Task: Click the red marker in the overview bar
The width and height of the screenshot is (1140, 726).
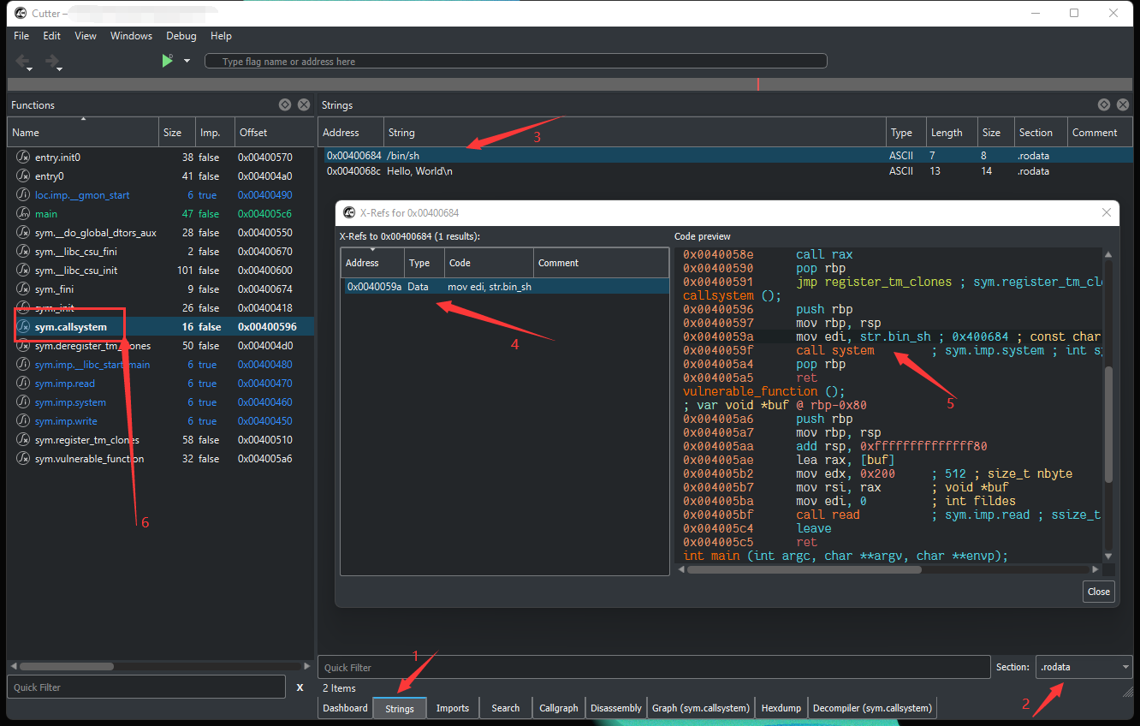Action: point(758,84)
